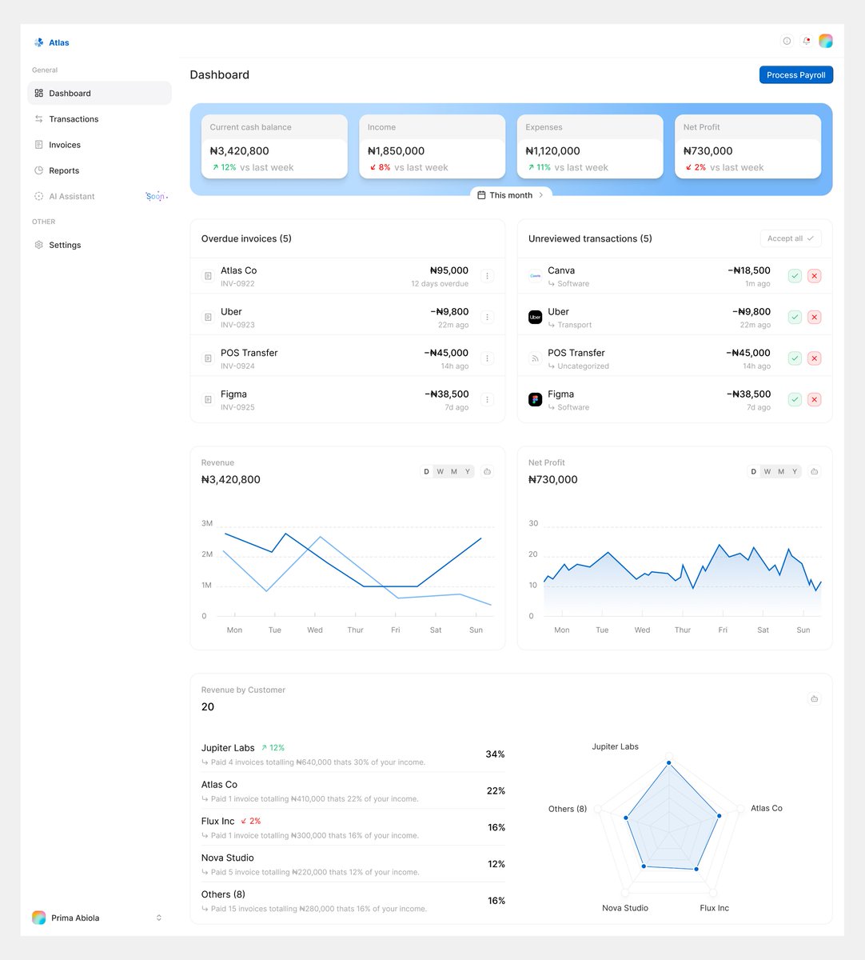Click the Expenses ₦1,120,000 value
The image size is (865, 960).
coord(553,150)
